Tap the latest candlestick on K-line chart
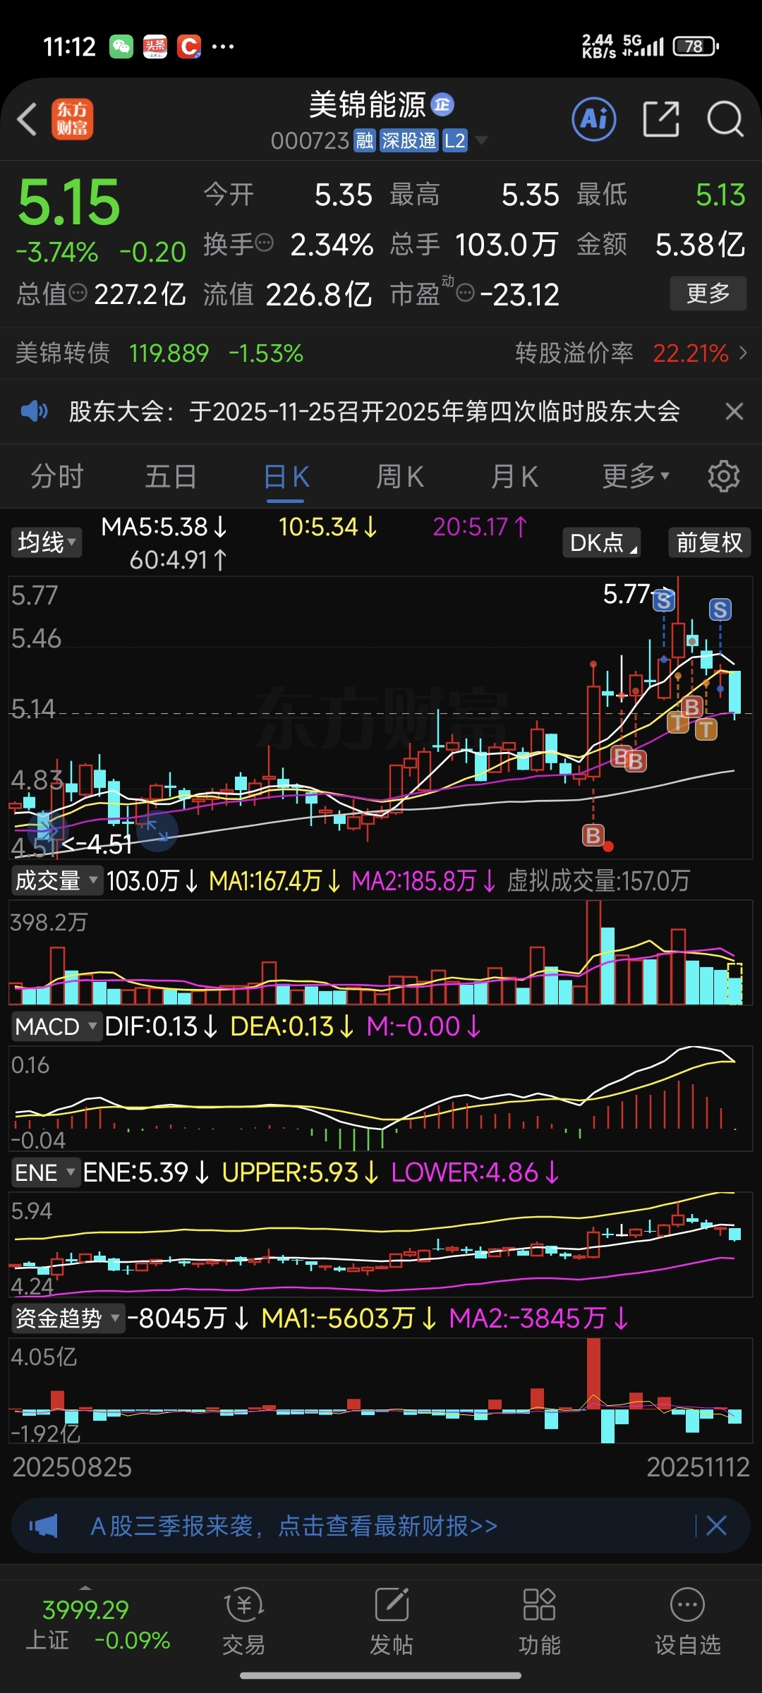The image size is (762, 1693). click(734, 694)
